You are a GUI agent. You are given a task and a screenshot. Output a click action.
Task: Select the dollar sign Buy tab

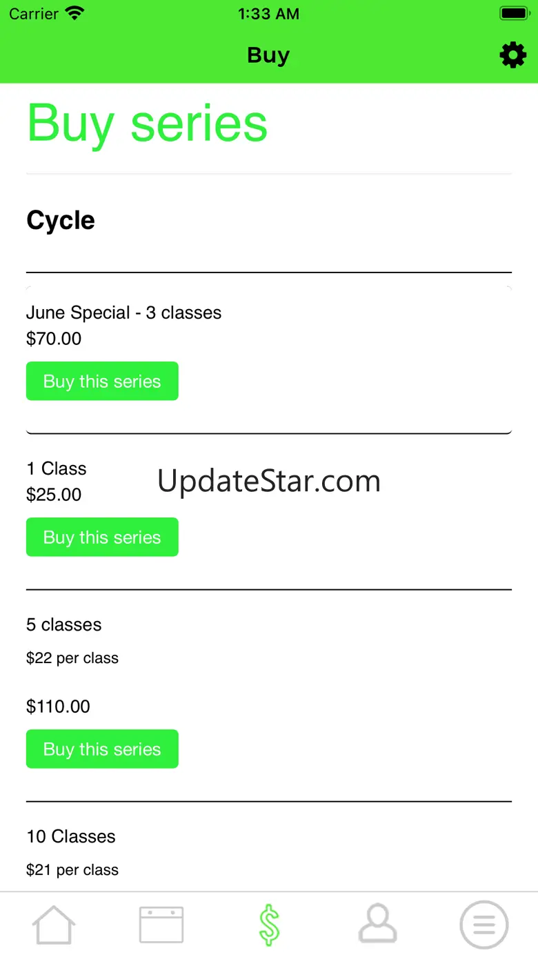269,925
